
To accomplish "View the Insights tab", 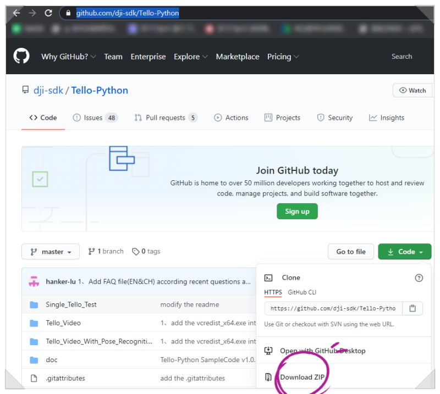I will click(x=387, y=118).
